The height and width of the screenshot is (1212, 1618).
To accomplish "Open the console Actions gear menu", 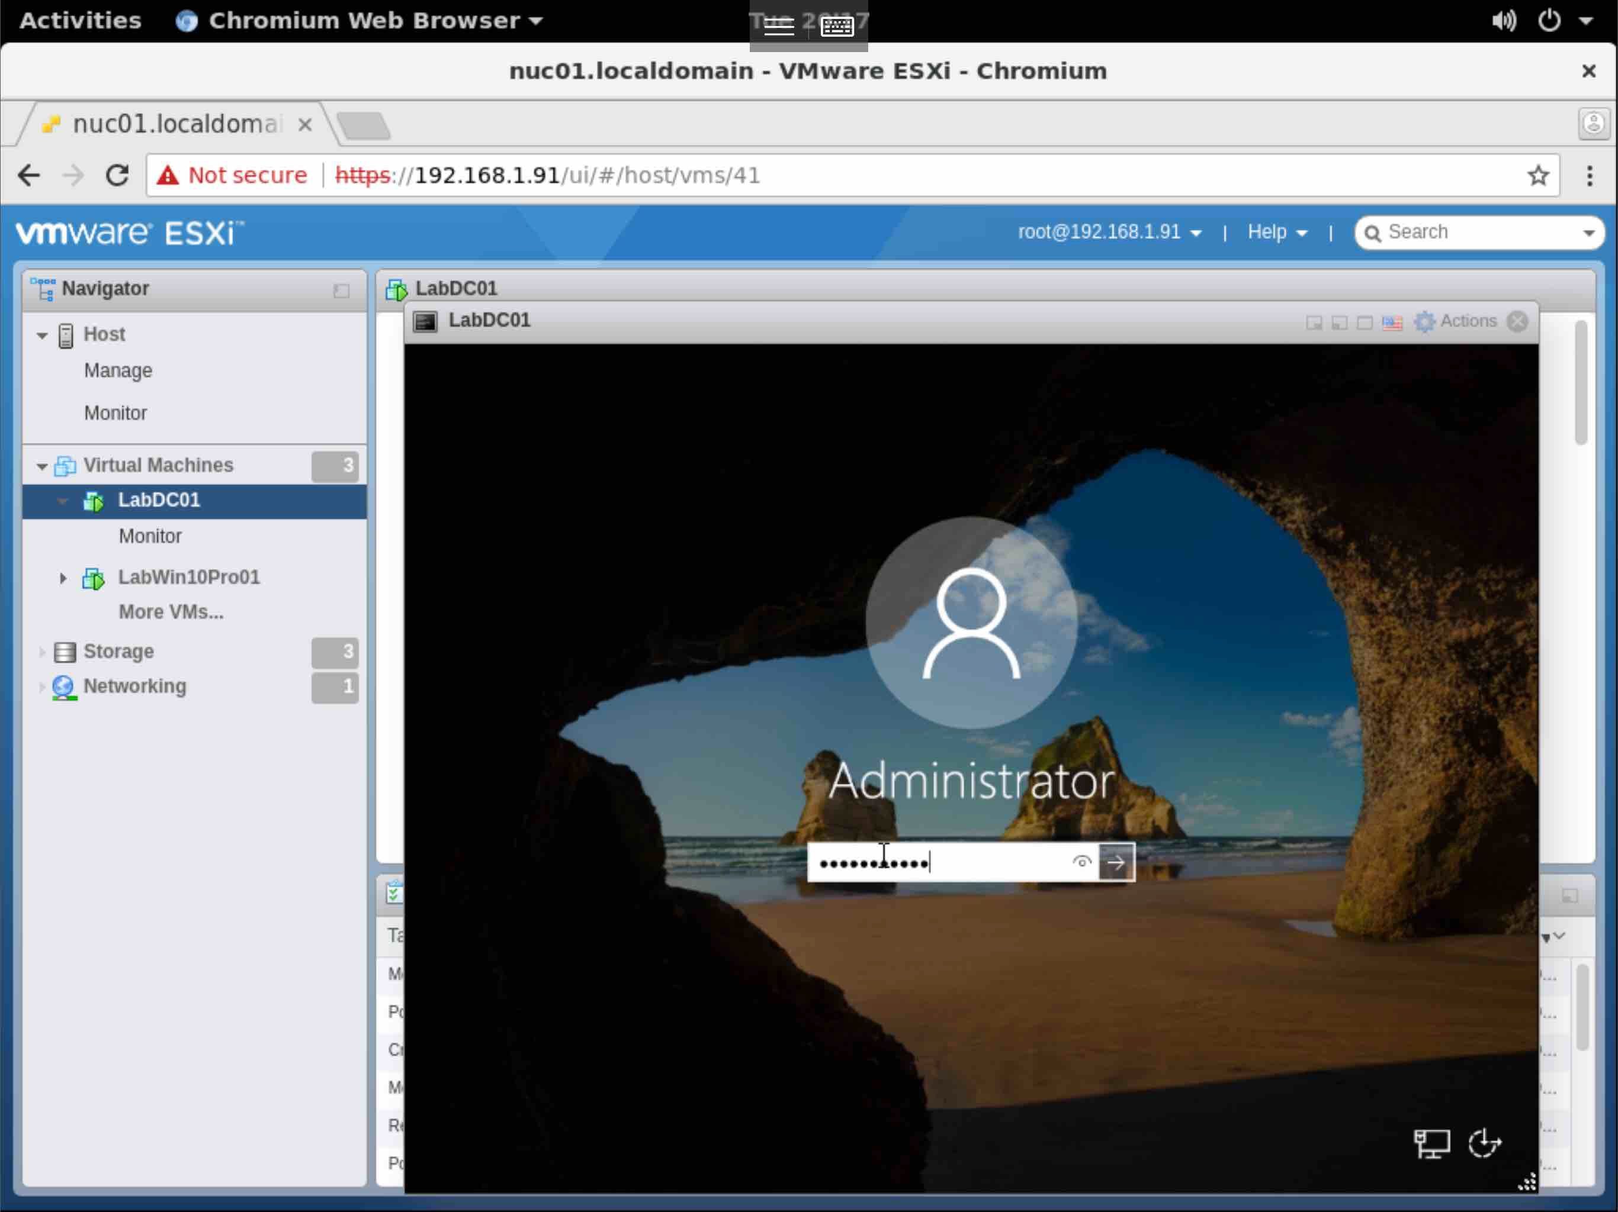I will [x=1455, y=321].
